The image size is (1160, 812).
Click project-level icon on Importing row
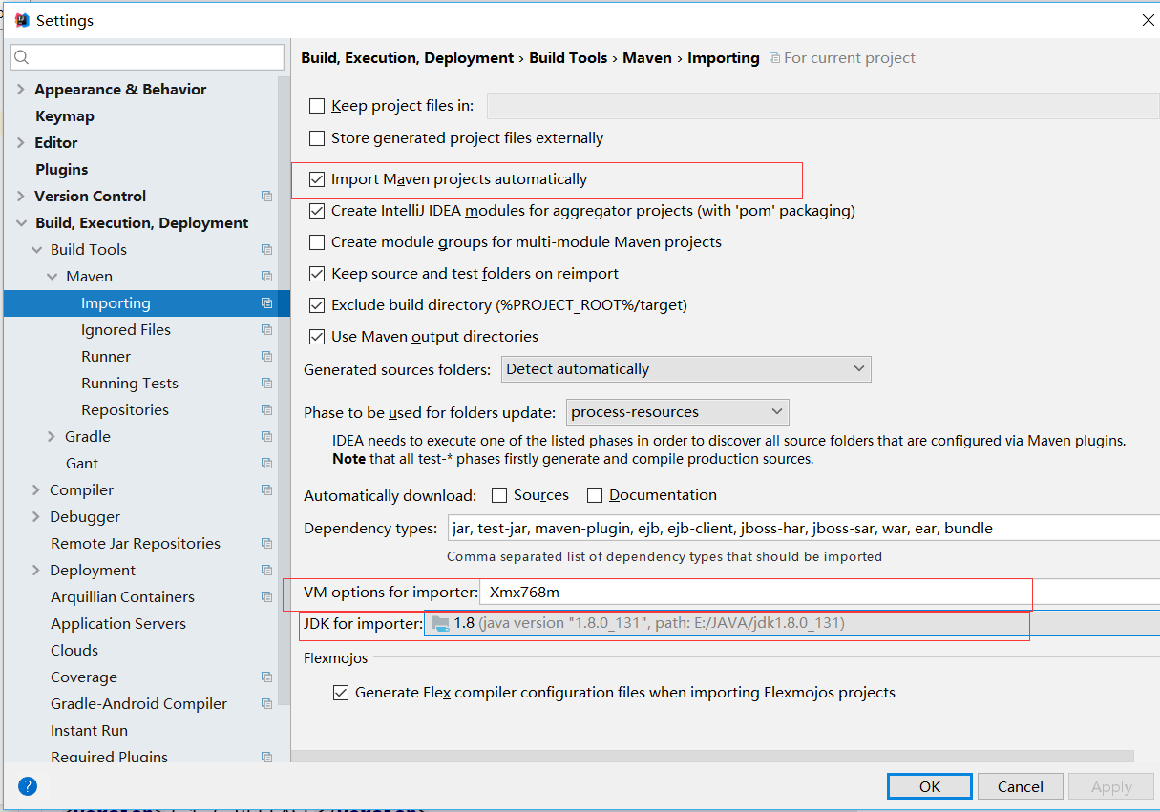click(266, 302)
